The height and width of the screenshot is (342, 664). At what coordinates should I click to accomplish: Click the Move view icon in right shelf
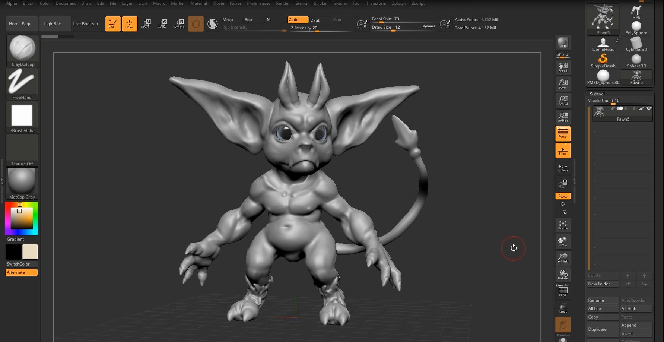tap(563, 241)
